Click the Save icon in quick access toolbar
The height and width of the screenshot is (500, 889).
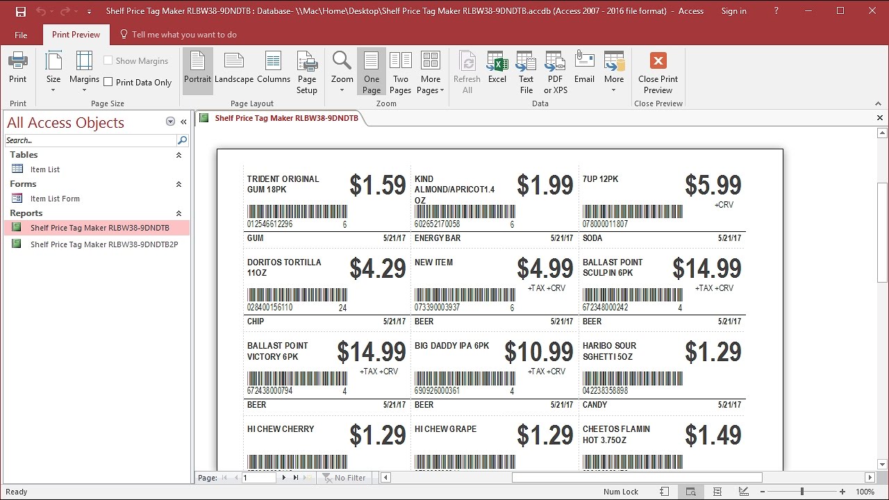(x=20, y=11)
